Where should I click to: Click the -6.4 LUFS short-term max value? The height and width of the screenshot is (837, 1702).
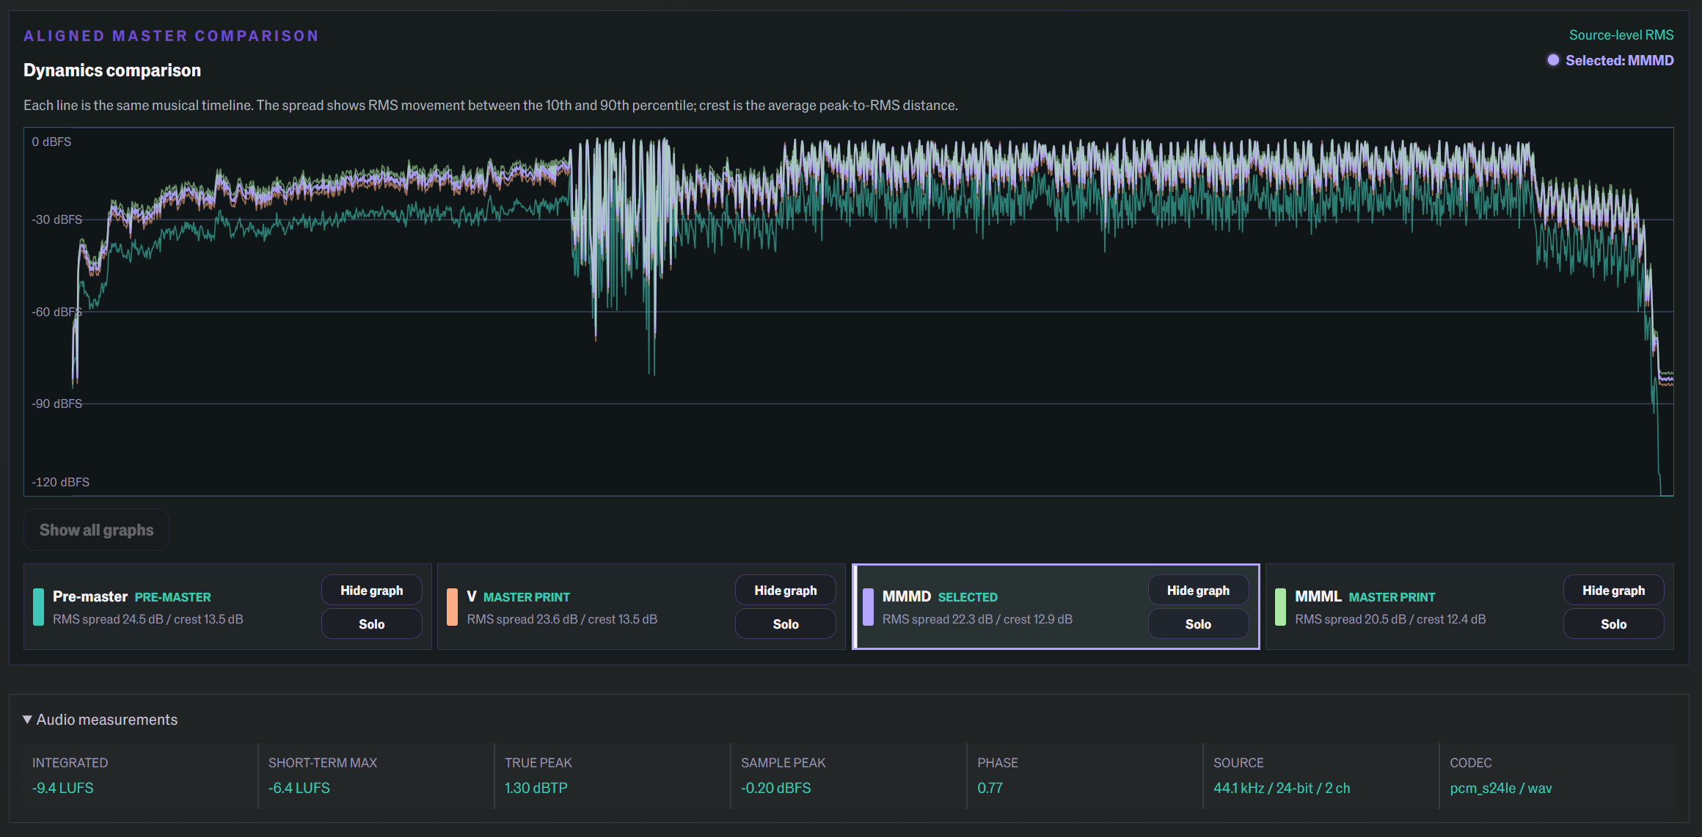pos(299,788)
